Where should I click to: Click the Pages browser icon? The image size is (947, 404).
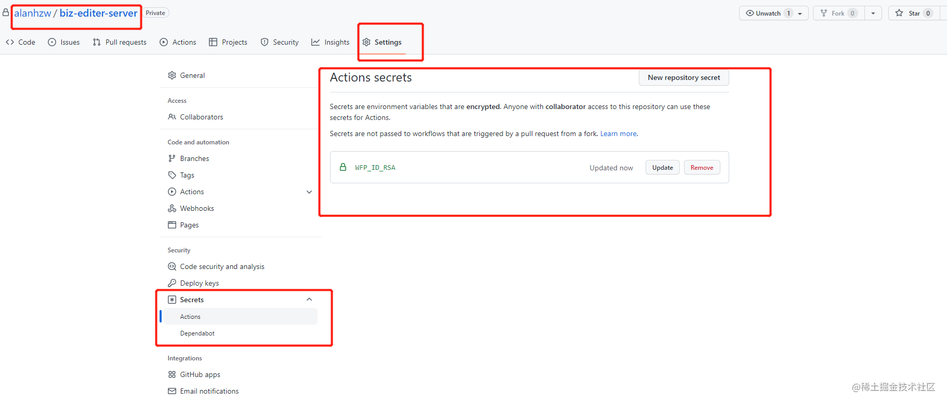172,225
